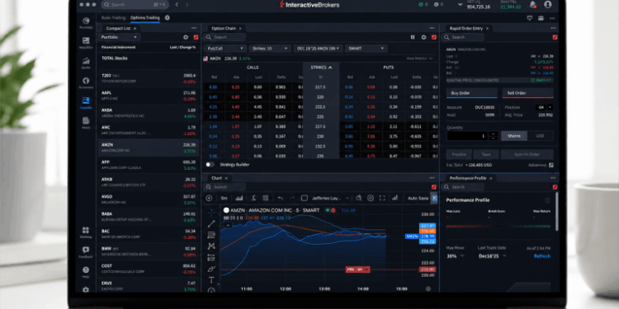619x309 pixels.
Task: Add a new layout tab with plus icon
Action: click(x=167, y=18)
